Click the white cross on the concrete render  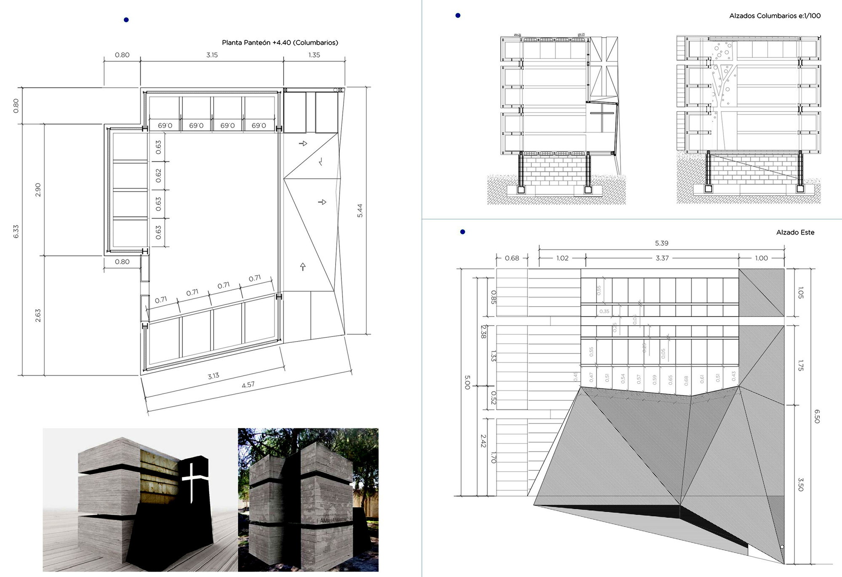pyautogui.click(x=192, y=478)
